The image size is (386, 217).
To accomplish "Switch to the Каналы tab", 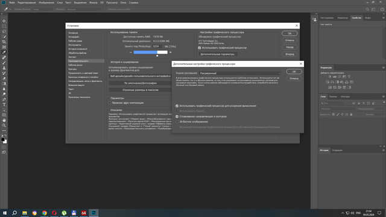I will (x=333, y=96).
